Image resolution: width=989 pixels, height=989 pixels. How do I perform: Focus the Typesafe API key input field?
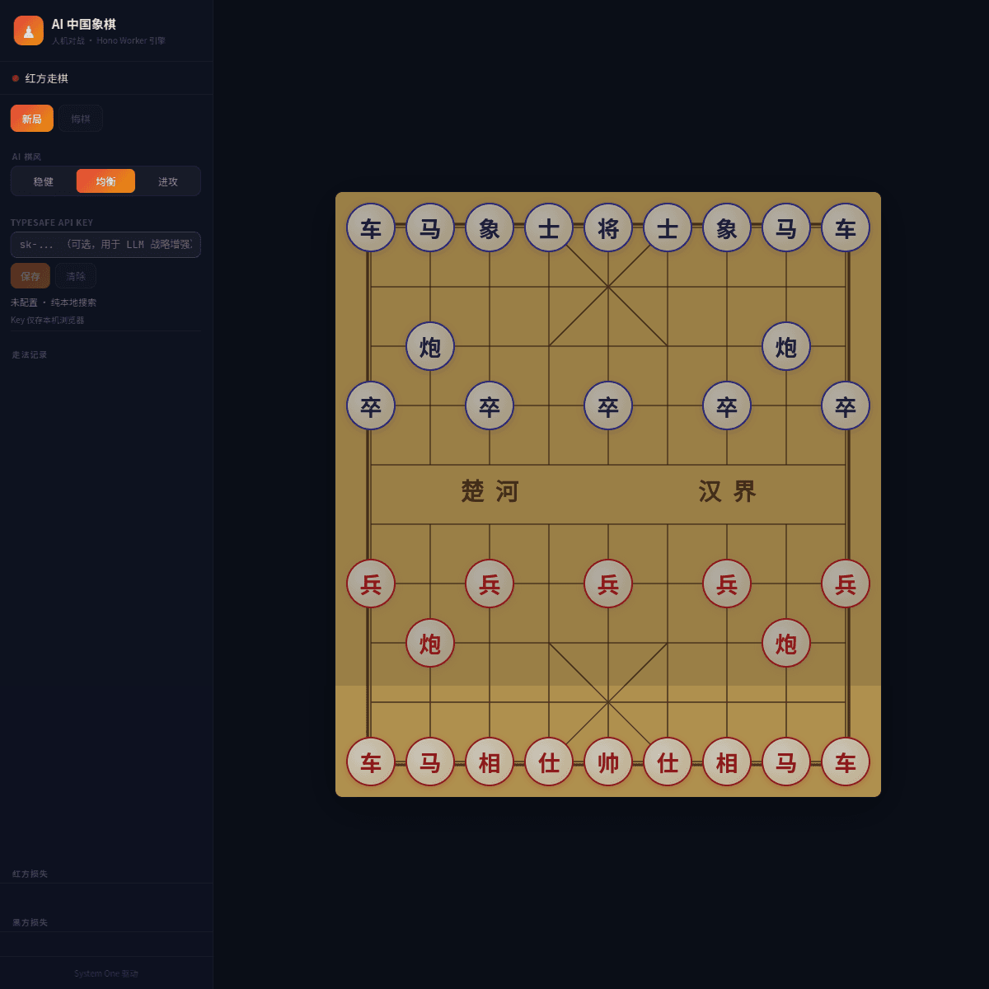105,245
